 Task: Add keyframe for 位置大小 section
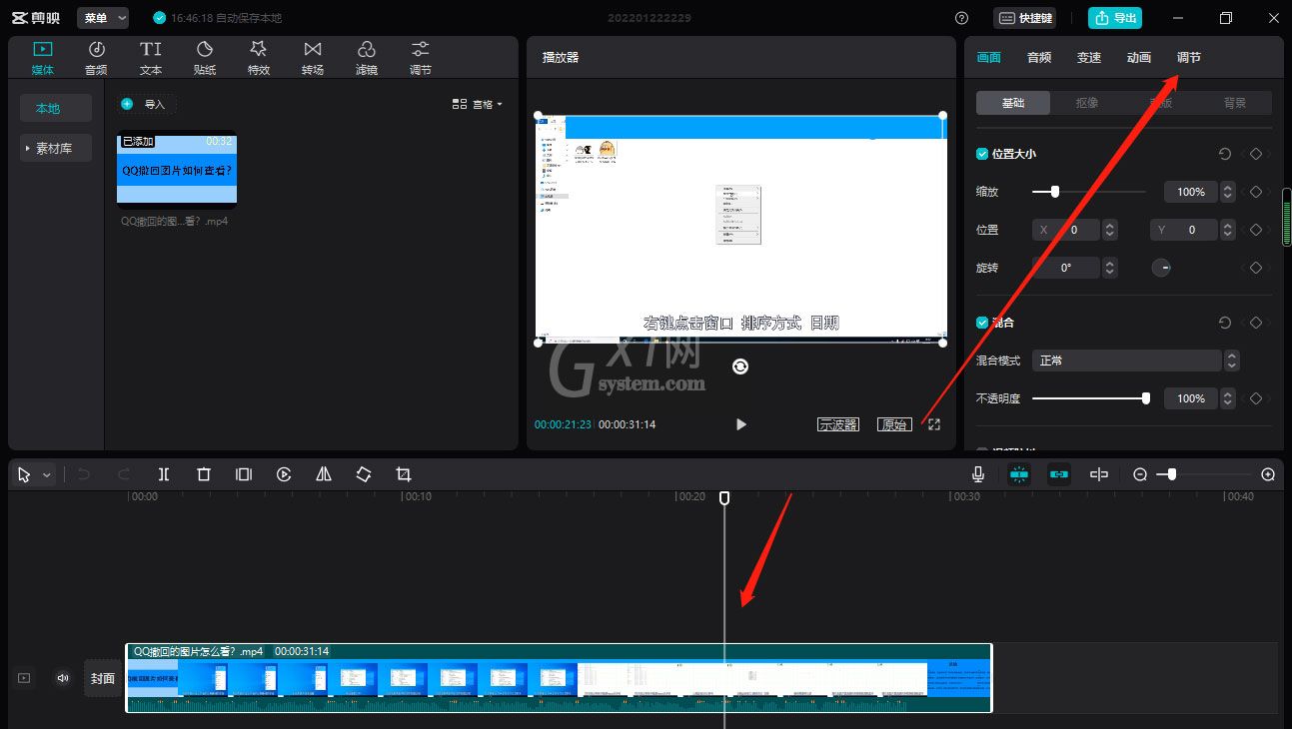click(x=1256, y=154)
